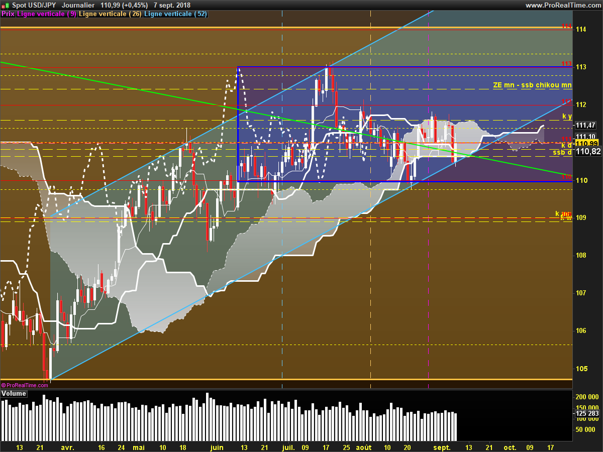
Task: Click the yellow 112 price axis label
Action: pyautogui.click(x=581, y=104)
